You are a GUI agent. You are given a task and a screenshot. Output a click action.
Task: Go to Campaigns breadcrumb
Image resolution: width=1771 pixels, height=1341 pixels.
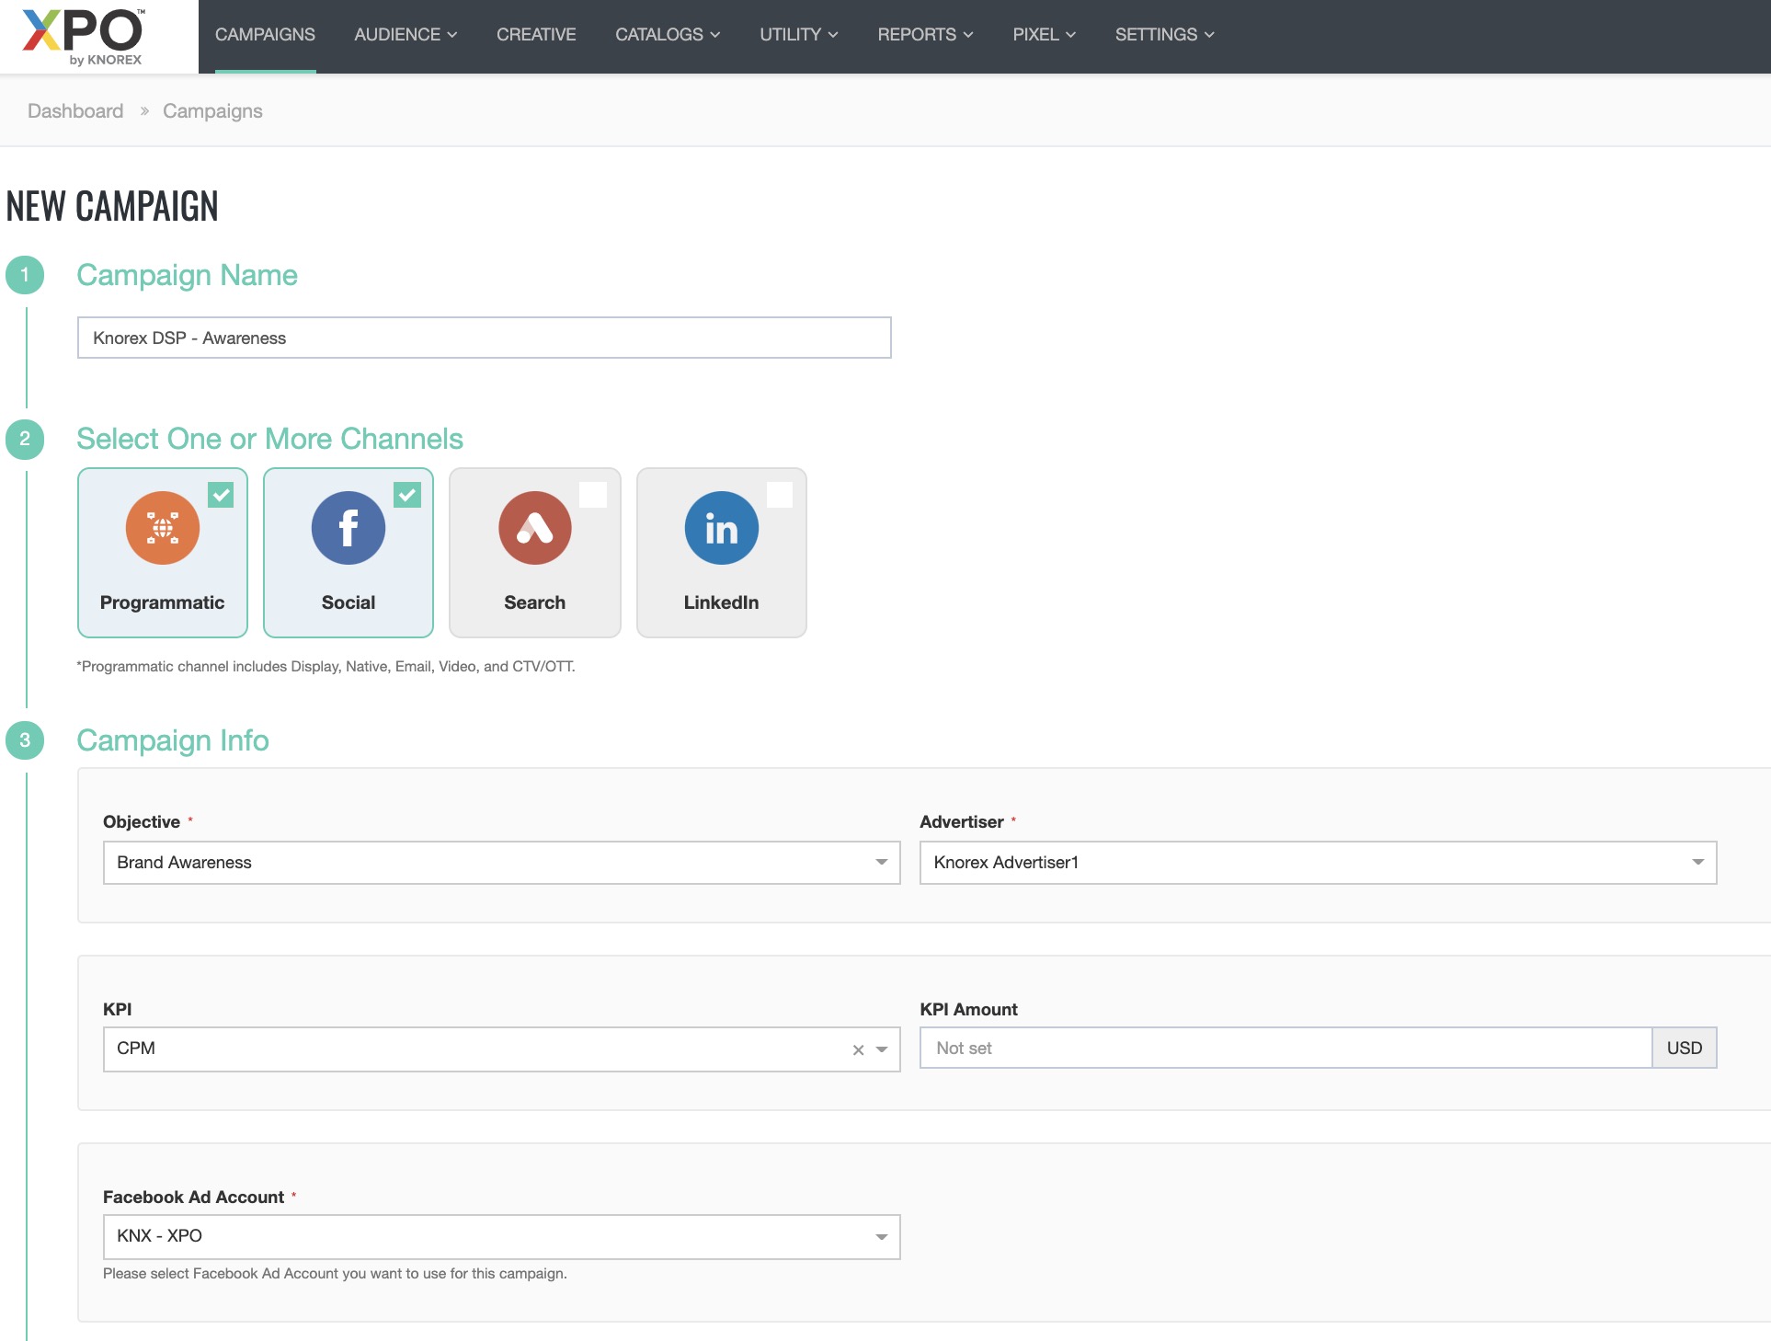pos(212,111)
